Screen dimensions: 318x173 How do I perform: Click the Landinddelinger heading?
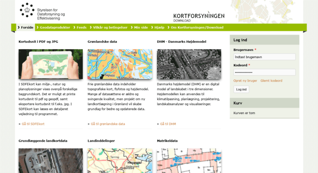coord(101,141)
